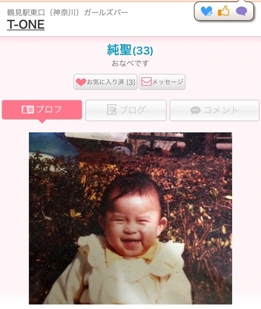261x309 pixels.
Task: Click the おなべです status text
Action: [130, 63]
